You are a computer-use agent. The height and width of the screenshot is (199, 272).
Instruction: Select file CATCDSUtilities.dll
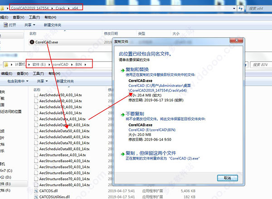(54, 197)
